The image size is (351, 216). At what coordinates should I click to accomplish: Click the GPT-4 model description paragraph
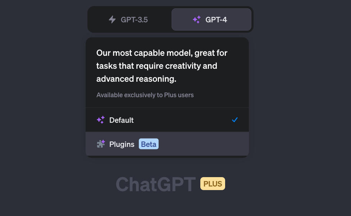(x=162, y=66)
